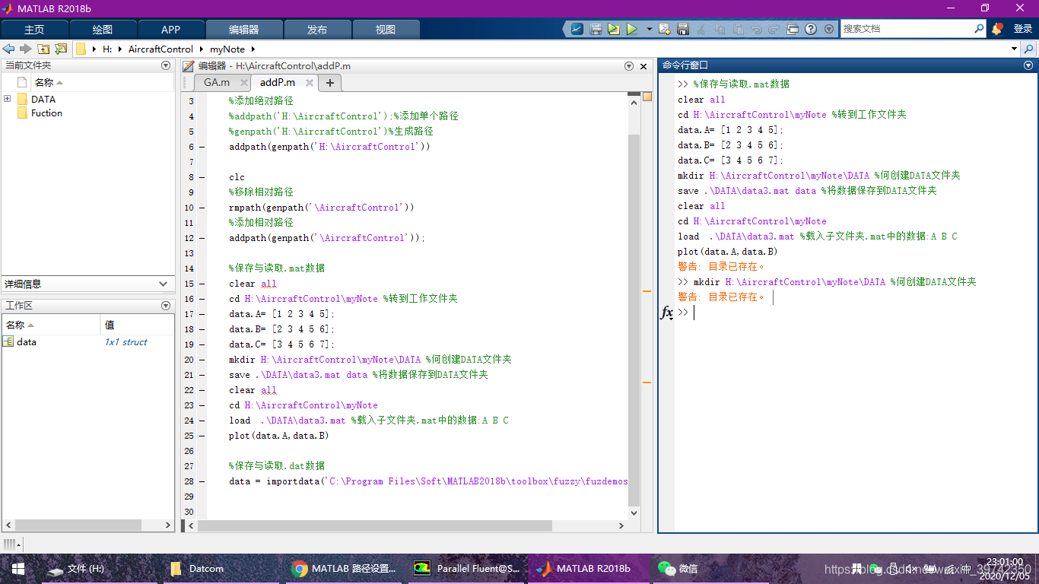Image resolution: width=1039 pixels, height=584 pixels.
Task: Open help with question mark icon
Action: coord(811,29)
